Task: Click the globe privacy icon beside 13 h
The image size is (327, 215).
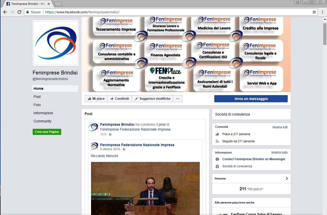Action: click(x=110, y=134)
